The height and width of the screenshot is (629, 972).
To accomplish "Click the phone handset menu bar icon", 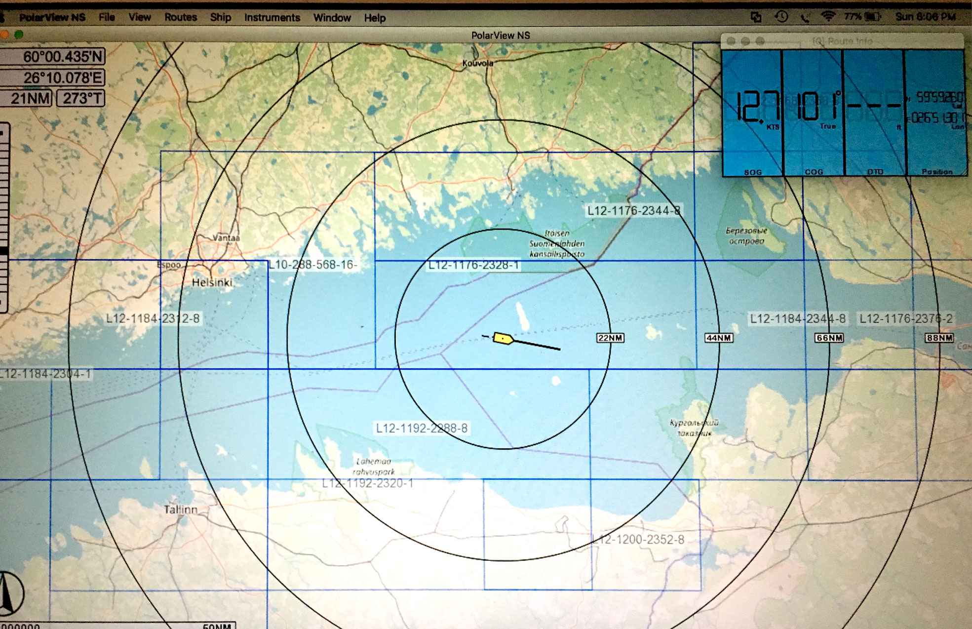I will click(805, 18).
